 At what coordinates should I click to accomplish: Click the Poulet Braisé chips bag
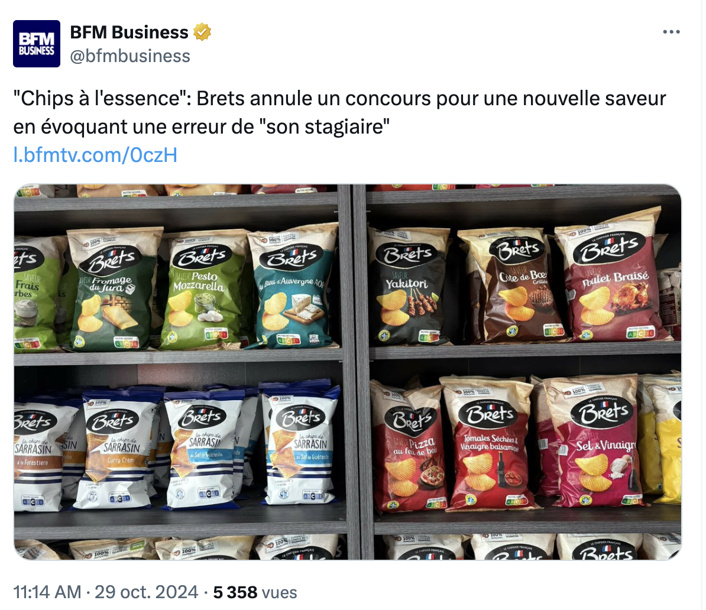pyautogui.click(x=613, y=277)
